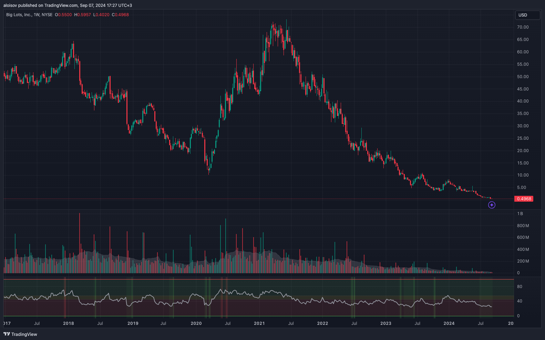Click the 2022 label on the time axis
Screen dimensions: 545x340
[x=322, y=323]
